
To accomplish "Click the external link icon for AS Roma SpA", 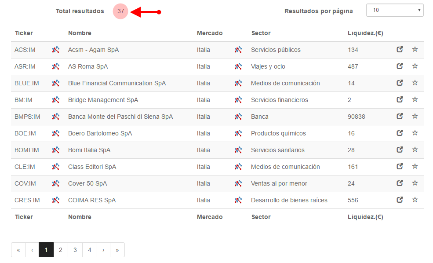I will [400, 66].
